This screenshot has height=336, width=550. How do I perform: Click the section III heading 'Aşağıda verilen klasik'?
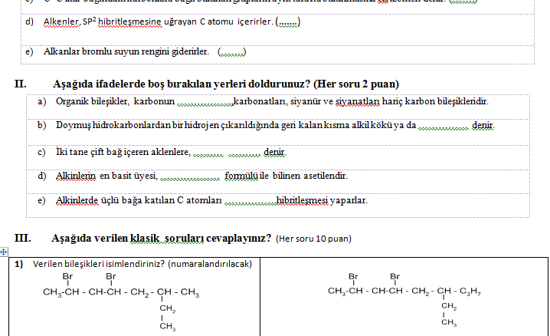click(107, 239)
